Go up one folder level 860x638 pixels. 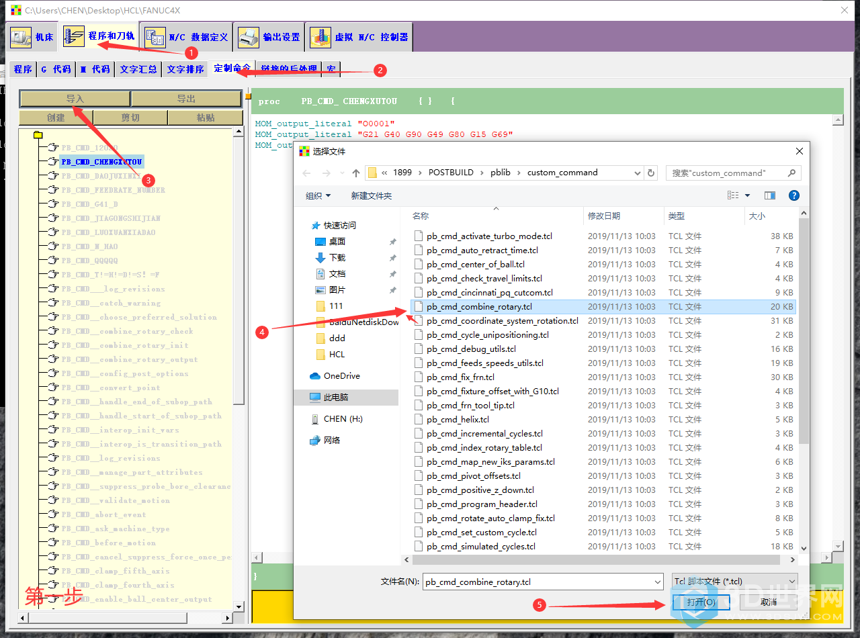[x=355, y=173]
